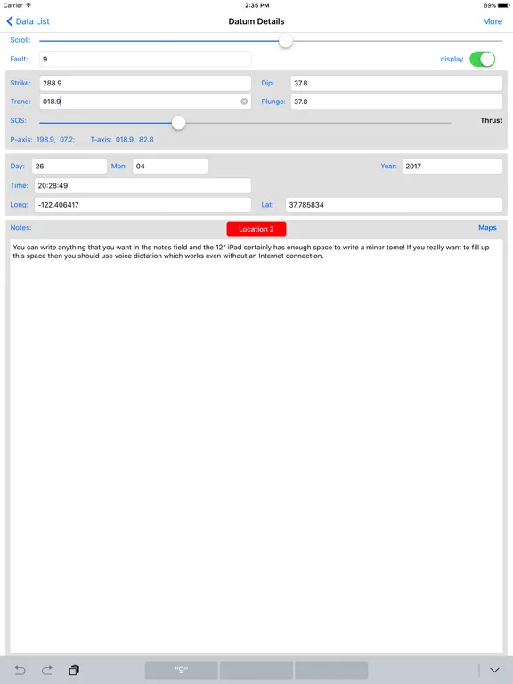Move the SOS slider thumb

click(x=178, y=123)
